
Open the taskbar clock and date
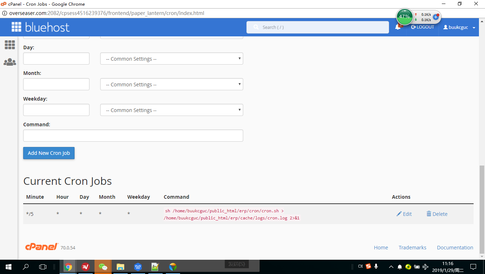[447, 267]
